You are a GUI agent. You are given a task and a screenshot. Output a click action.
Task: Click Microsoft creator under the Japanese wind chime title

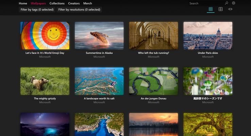point(208,102)
